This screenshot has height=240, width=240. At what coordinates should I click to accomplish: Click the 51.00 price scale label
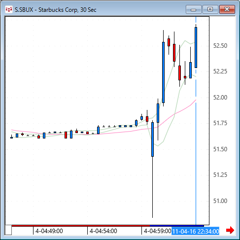pyautogui.click(x=220, y=201)
